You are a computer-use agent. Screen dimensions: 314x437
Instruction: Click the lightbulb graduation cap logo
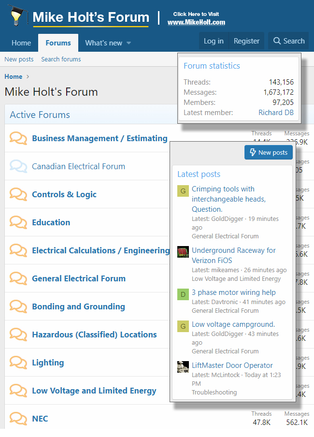pyautogui.click(x=15, y=15)
